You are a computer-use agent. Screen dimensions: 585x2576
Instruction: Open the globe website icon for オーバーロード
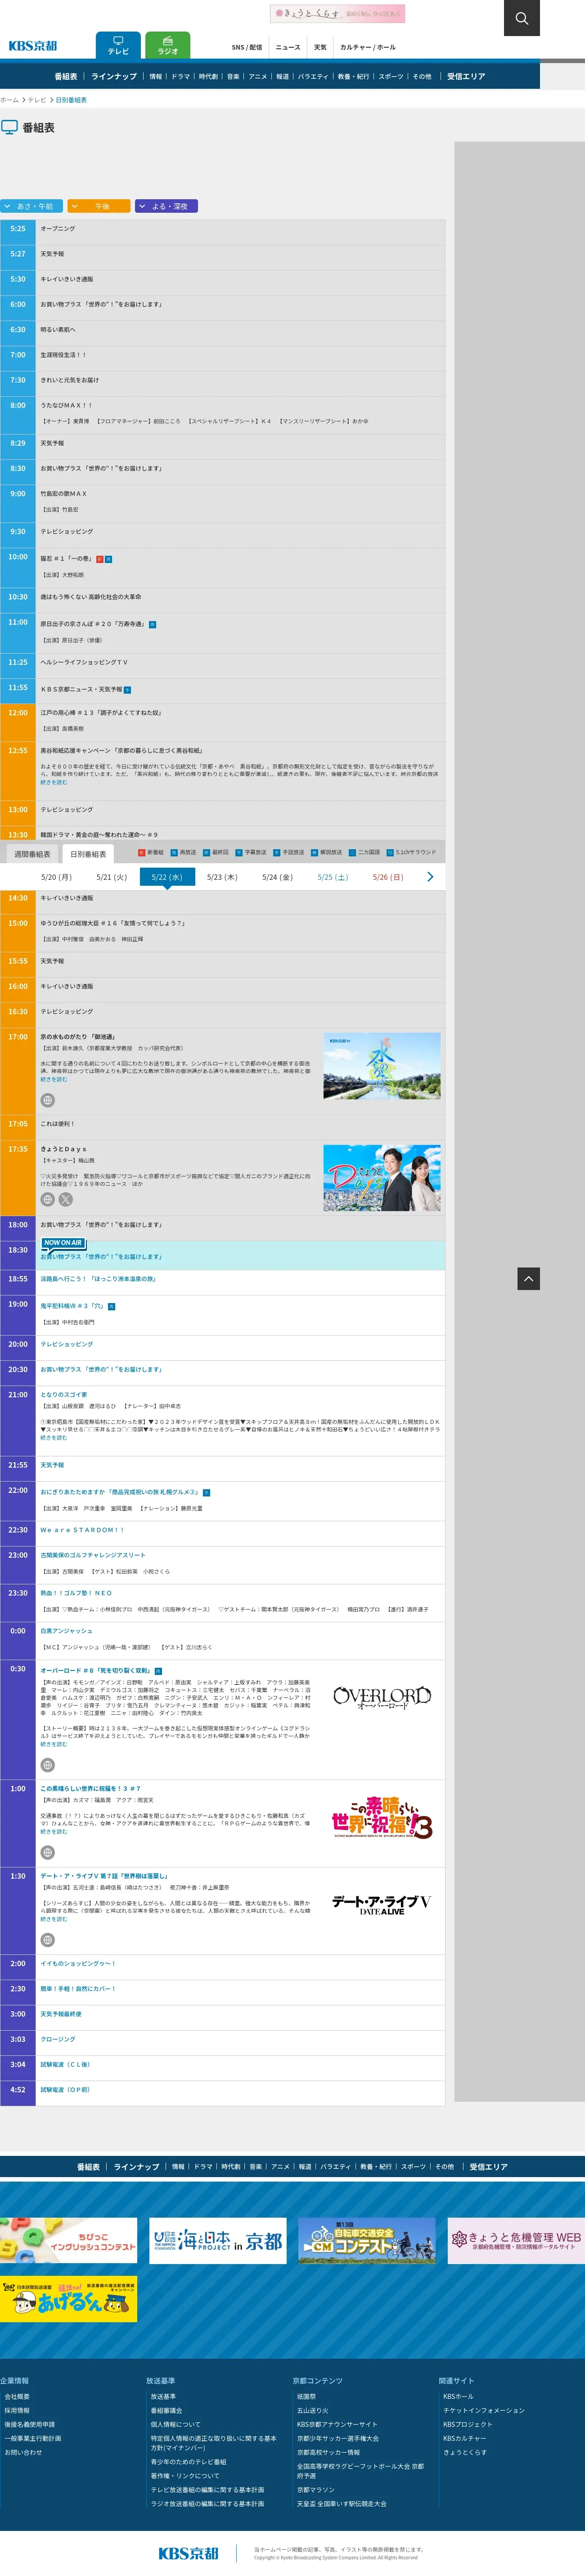pyautogui.click(x=47, y=1765)
